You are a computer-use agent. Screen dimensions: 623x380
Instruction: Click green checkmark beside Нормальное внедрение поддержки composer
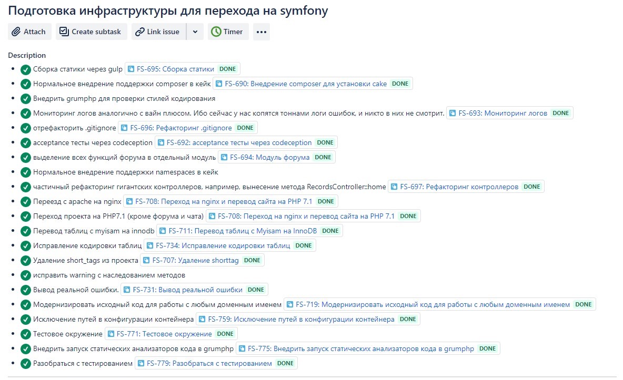26,84
